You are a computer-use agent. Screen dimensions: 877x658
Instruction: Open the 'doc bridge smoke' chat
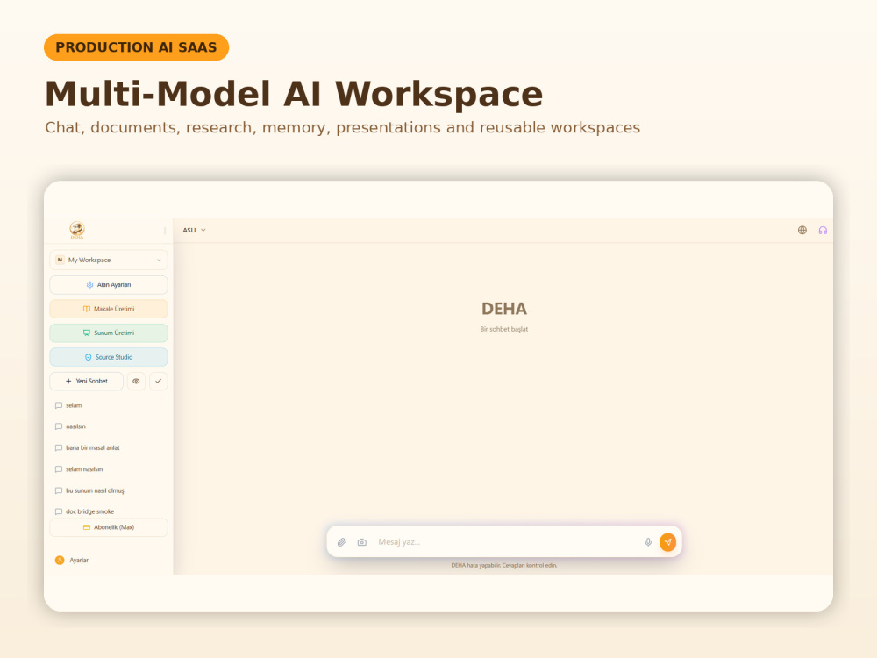click(109, 511)
